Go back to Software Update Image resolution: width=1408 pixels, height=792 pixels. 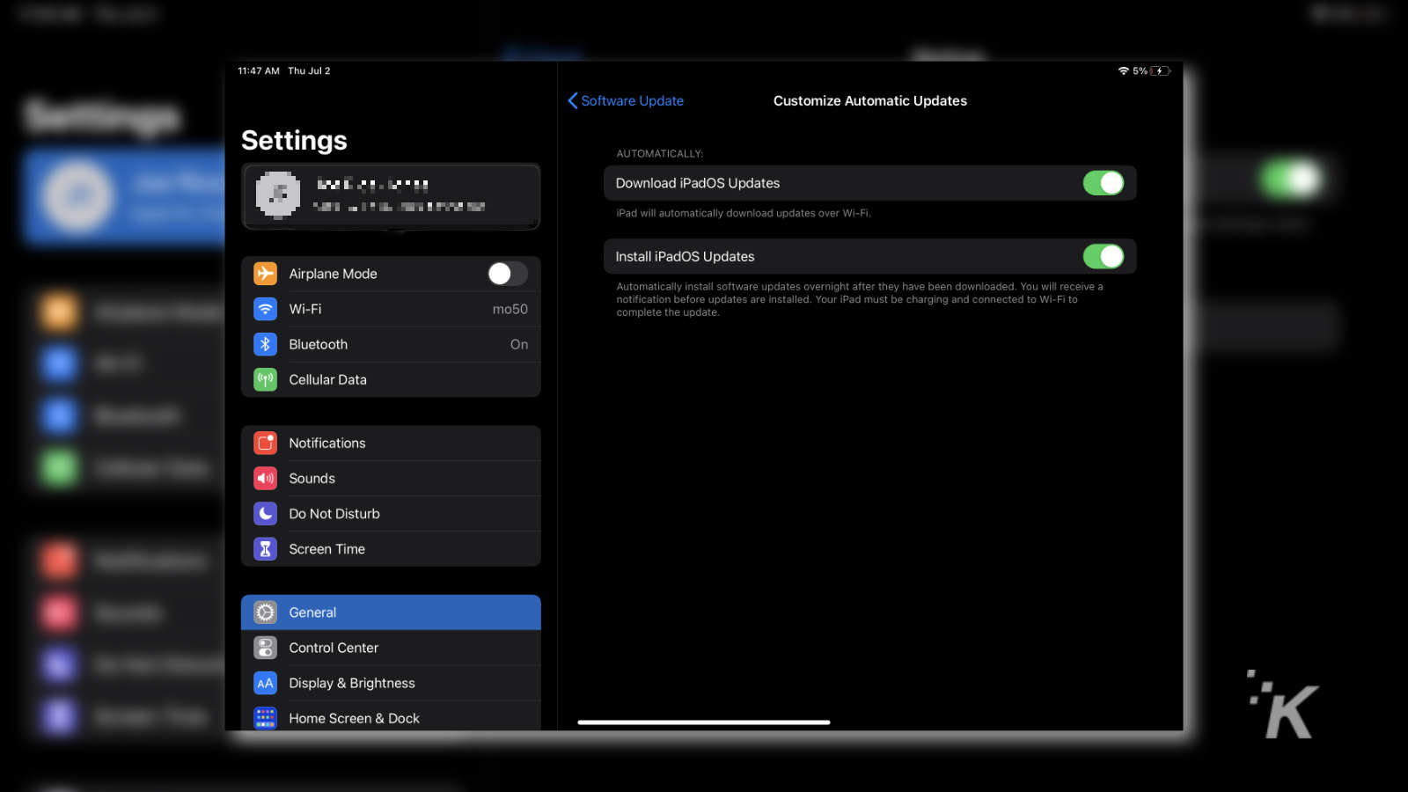point(626,100)
